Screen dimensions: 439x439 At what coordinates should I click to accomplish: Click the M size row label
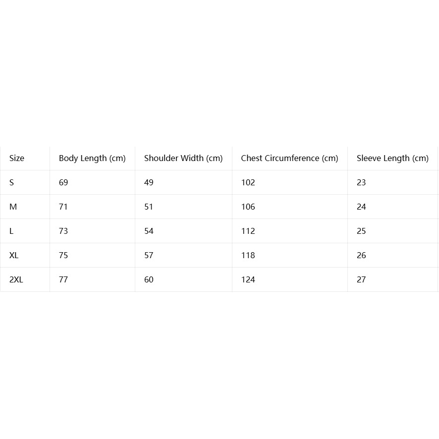click(13, 207)
